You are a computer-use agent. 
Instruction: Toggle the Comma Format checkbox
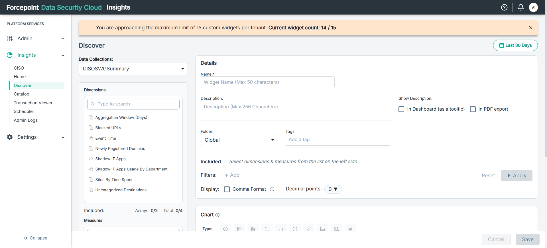pyautogui.click(x=227, y=189)
